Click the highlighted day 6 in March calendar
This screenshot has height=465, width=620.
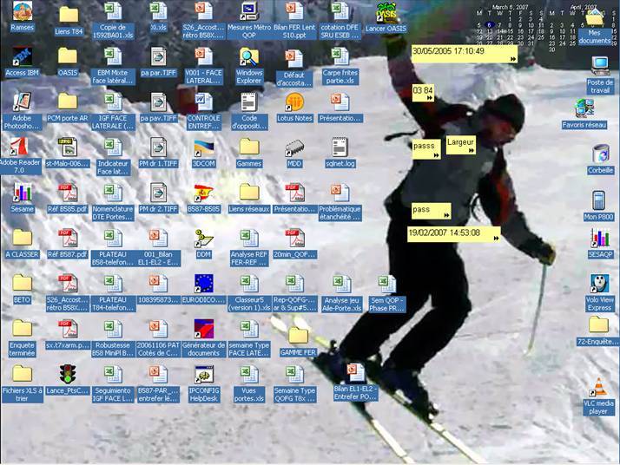click(489, 25)
